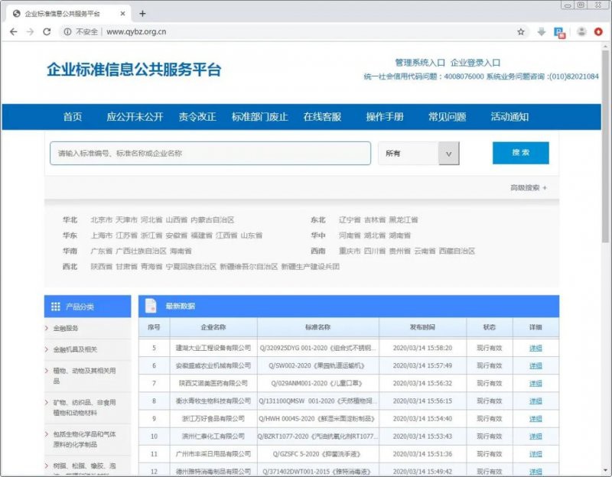Open the 首页 nav menu item
This screenshot has height=477, width=612.
pyautogui.click(x=73, y=117)
